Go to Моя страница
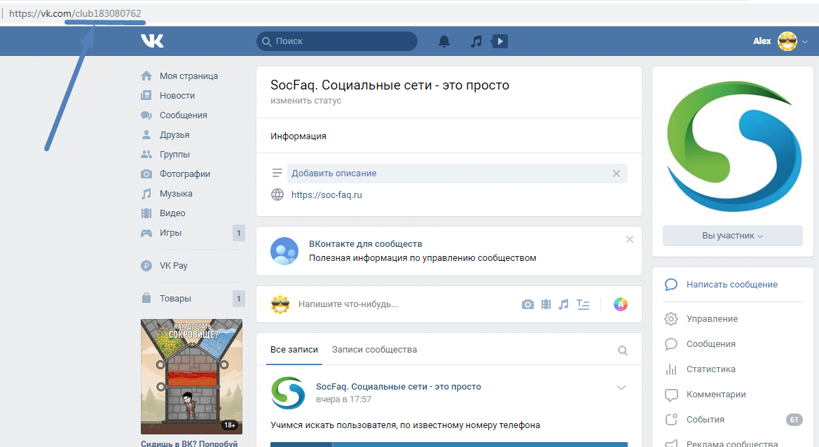This screenshot has height=447, width=819. [188, 76]
